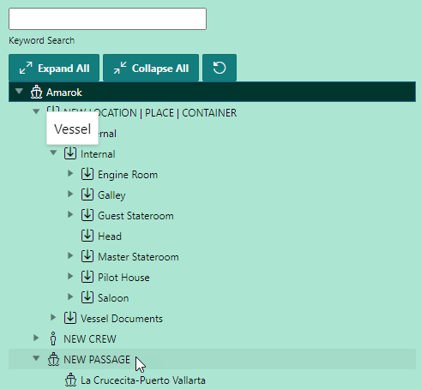
Task: Click the container icon next to Head
Action: [87, 236]
